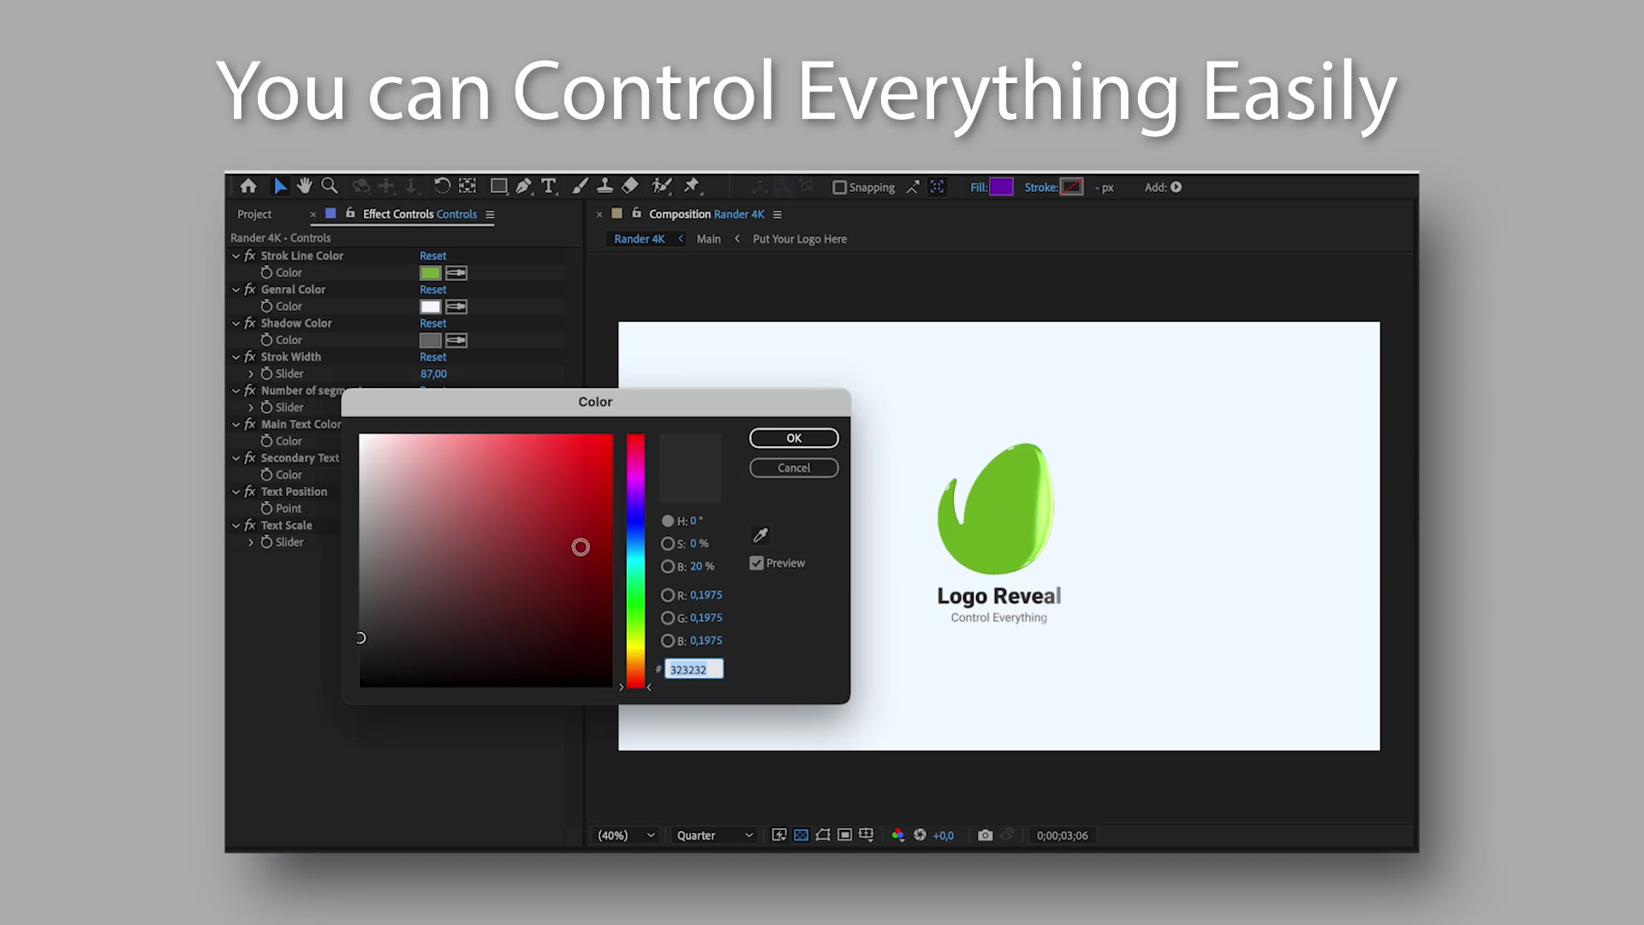Select the Selection tool in toolbar

click(x=279, y=187)
